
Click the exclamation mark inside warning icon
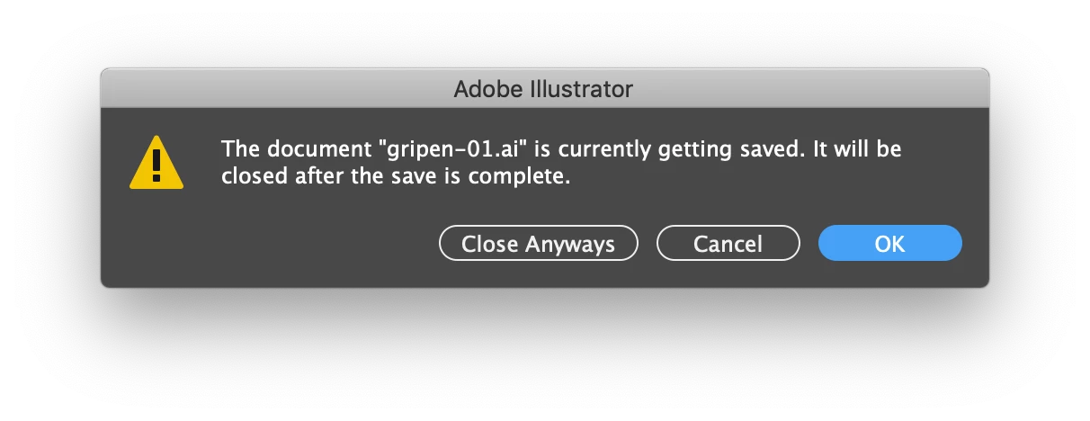click(156, 166)
